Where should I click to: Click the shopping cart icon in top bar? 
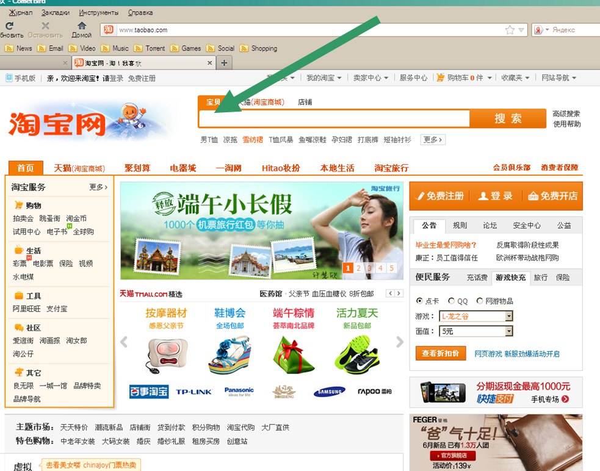[x=441, y=77]
